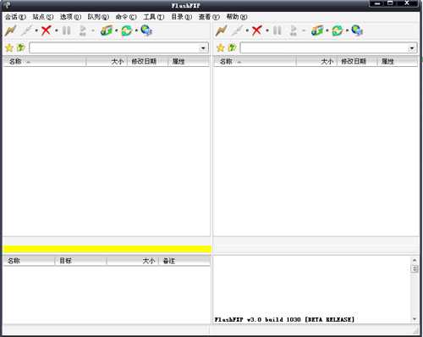The image size is (423, 337).
Task: Open the 帮助(H) menu
Action: point(237,17)
